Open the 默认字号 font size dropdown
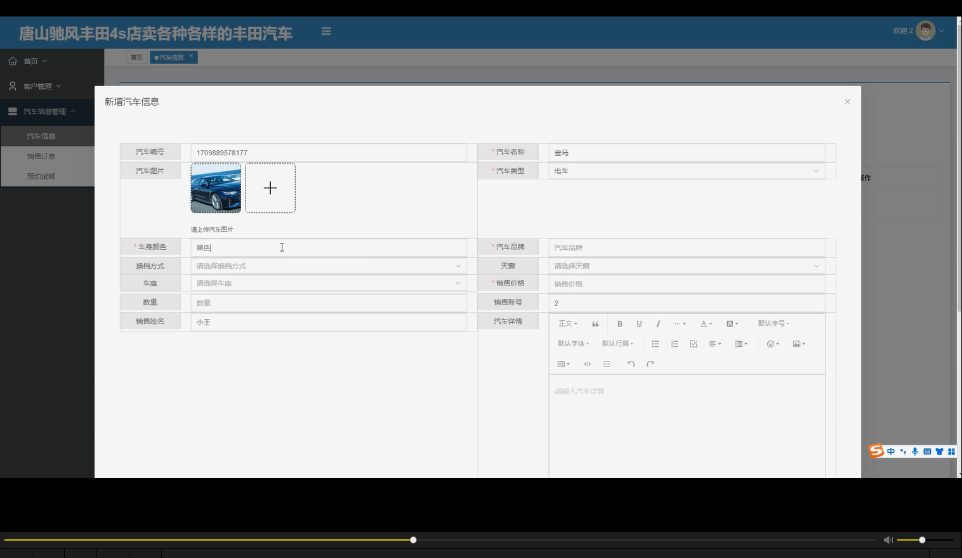The image size is (962, 558). point(774,324)
